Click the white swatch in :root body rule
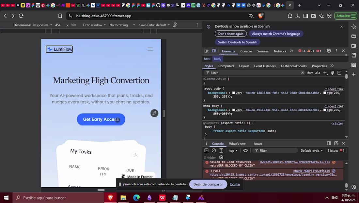This screenshot has height=203, width=359. click(x=234, y=93)
